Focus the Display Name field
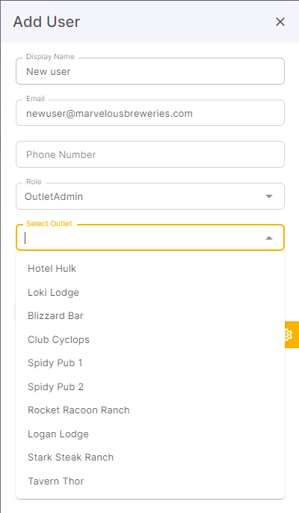299x513 pixels. [x=150, y=71]
